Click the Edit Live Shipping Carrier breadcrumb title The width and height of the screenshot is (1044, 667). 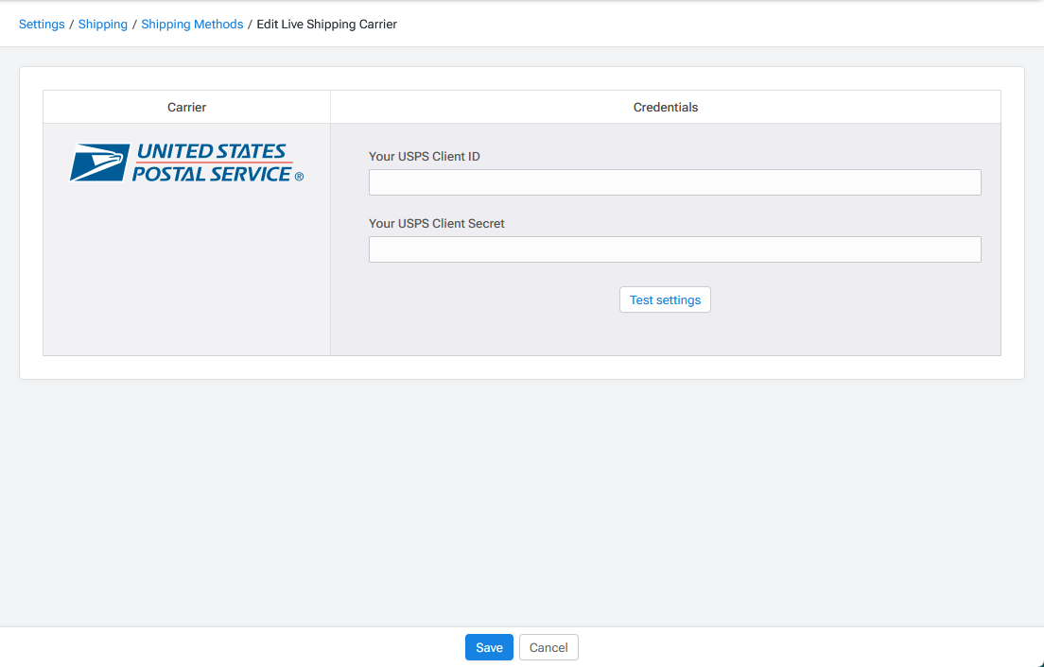pos(326,24)
